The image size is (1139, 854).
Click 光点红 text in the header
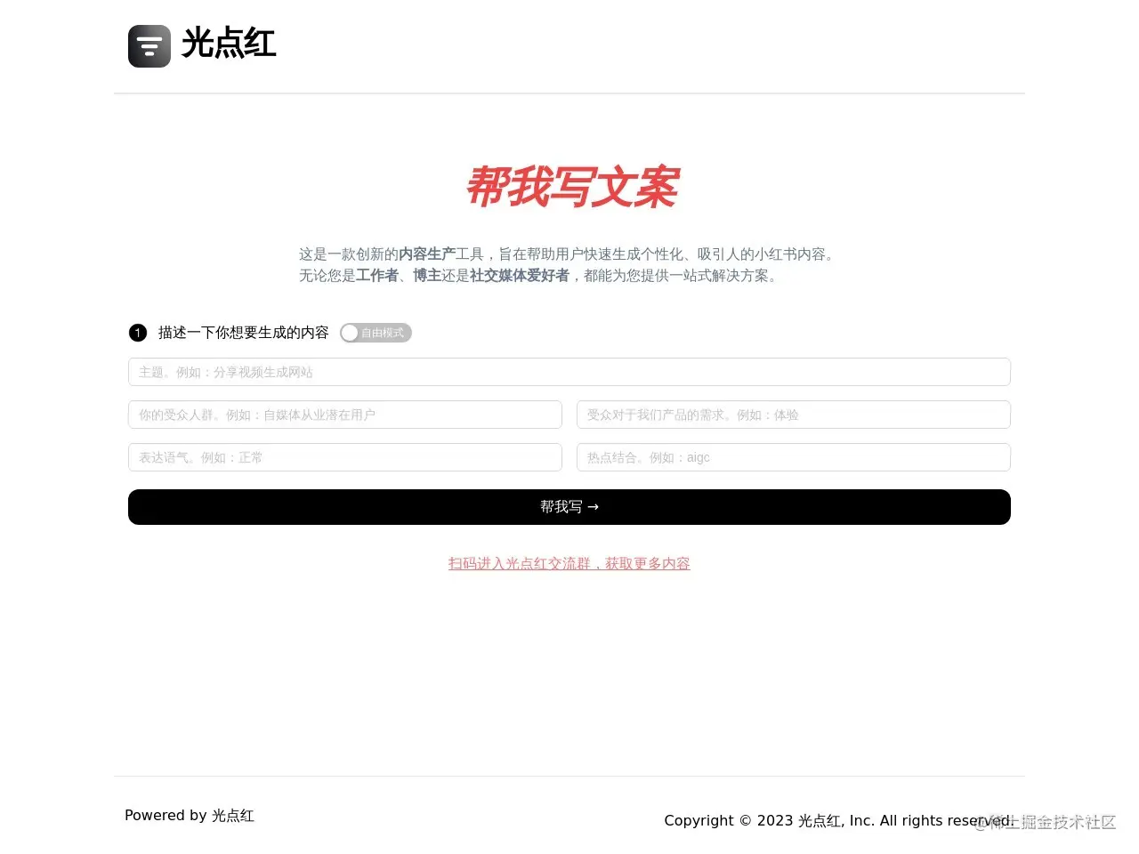pyautogui.click(x=228, y=44)
